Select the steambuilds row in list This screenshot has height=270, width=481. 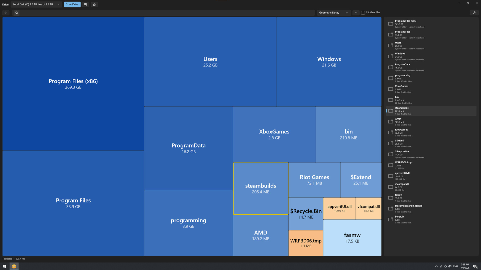(431, 111)
